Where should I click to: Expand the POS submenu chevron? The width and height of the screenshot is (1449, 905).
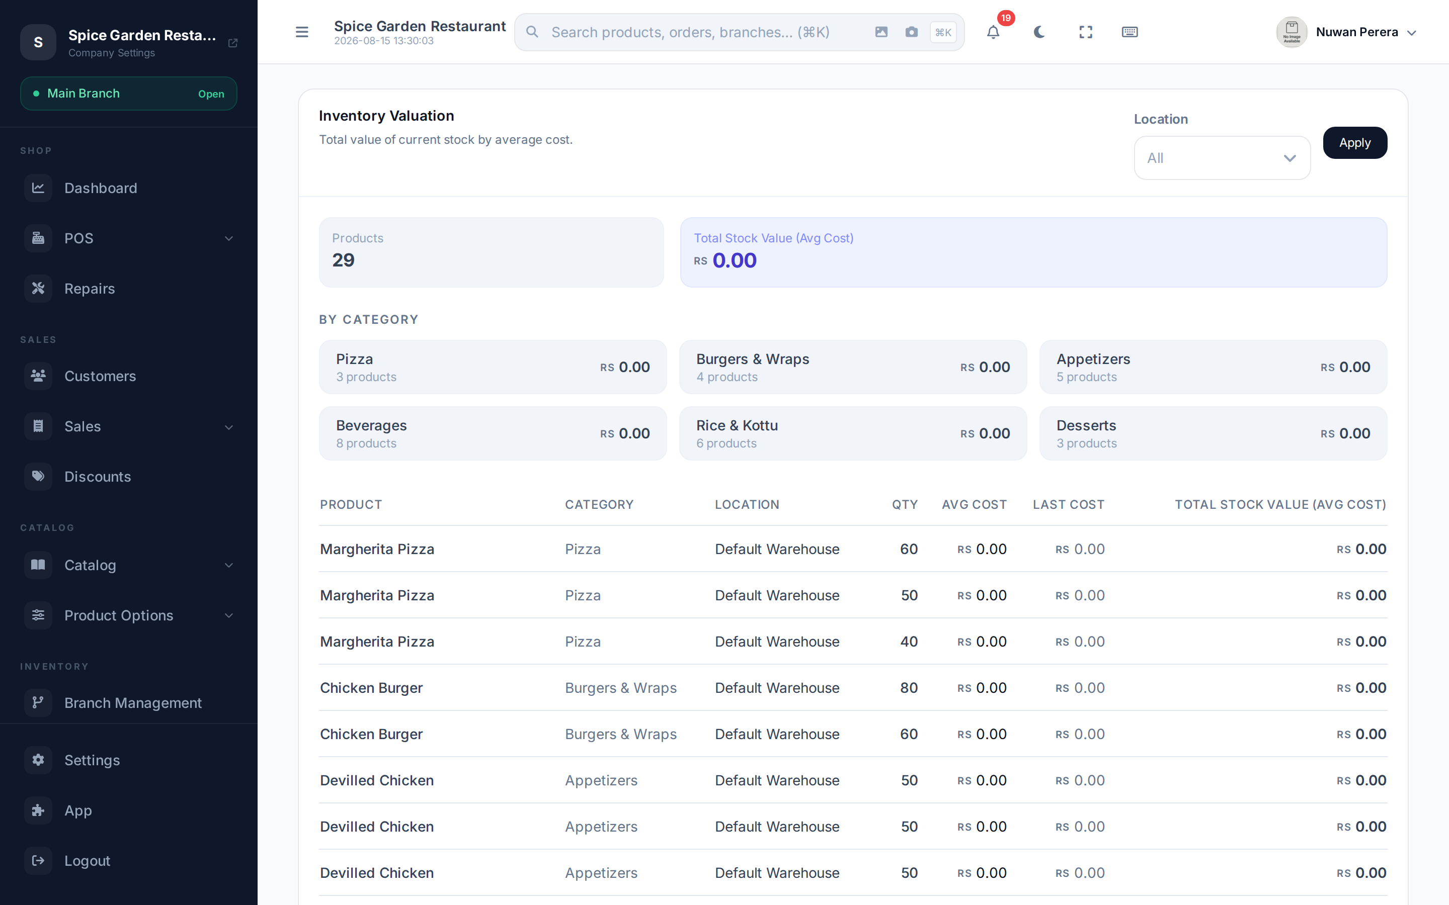pyautogui.click(x=229, y=238)
